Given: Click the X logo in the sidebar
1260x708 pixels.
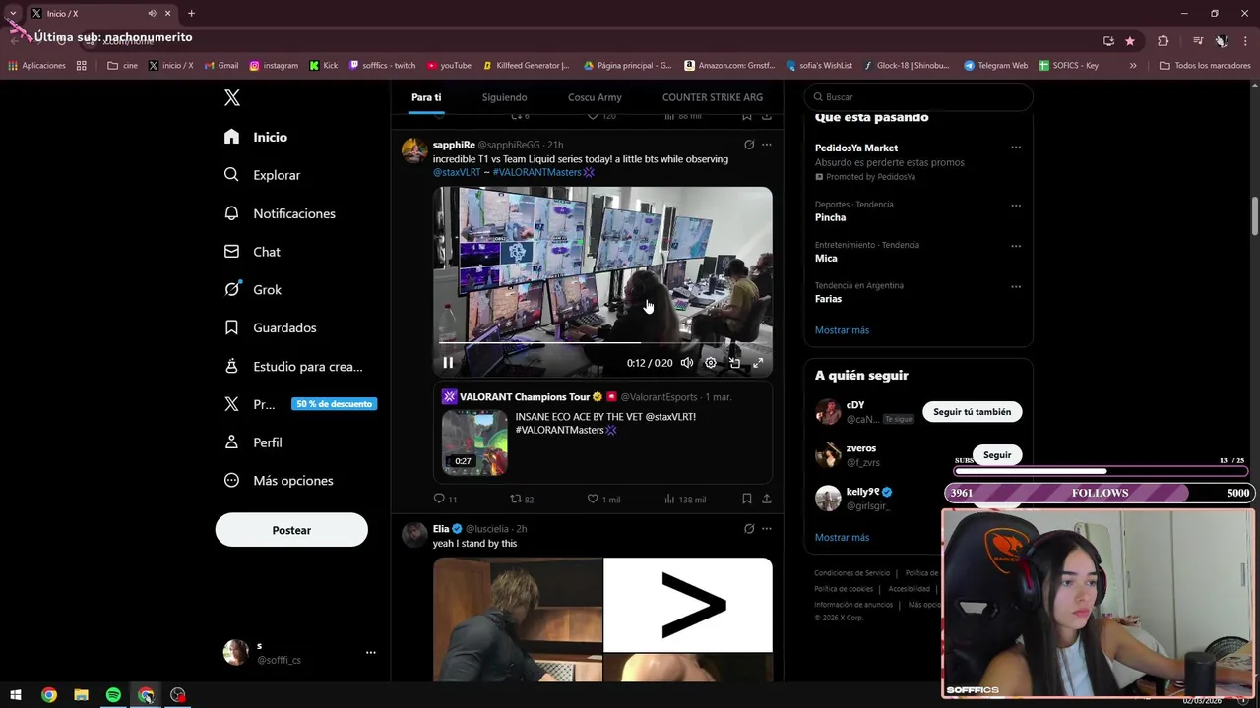Looking at the screenshot, I should [231, 97].
